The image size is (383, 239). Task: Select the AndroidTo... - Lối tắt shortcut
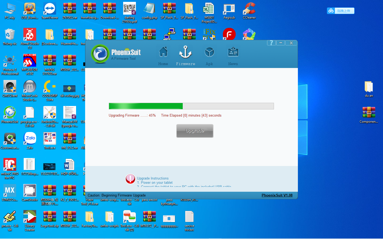point(50,117)
